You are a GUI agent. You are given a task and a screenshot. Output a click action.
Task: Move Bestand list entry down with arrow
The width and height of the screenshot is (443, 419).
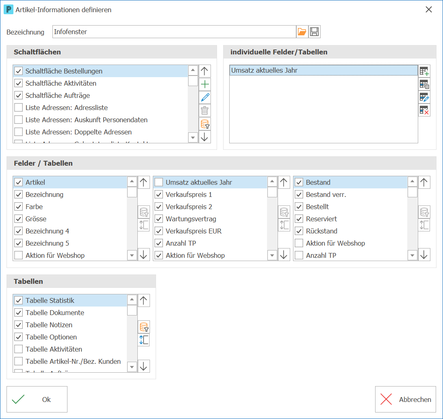(424, 255)
